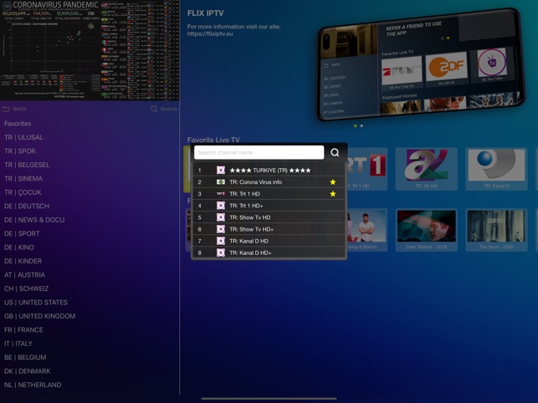Open the TR | BELGESEL category
The width and height of the screenshot is (538, 403).
coord(27,165)
